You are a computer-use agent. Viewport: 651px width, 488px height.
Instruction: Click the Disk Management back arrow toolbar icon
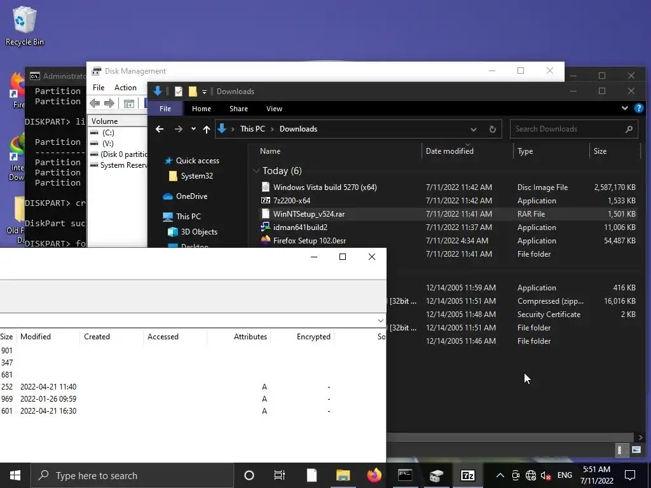coord(95,104)
